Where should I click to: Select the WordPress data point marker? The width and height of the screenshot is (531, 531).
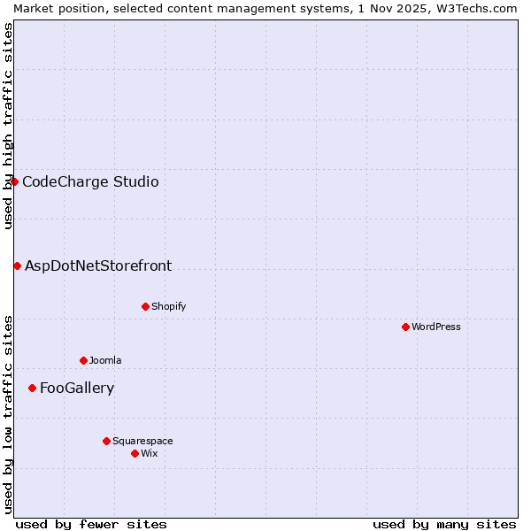point(405,327)
